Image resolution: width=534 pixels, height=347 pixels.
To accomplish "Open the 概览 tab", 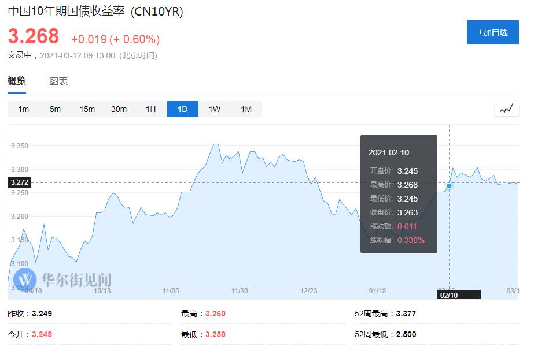I will (x=17, y=81).
